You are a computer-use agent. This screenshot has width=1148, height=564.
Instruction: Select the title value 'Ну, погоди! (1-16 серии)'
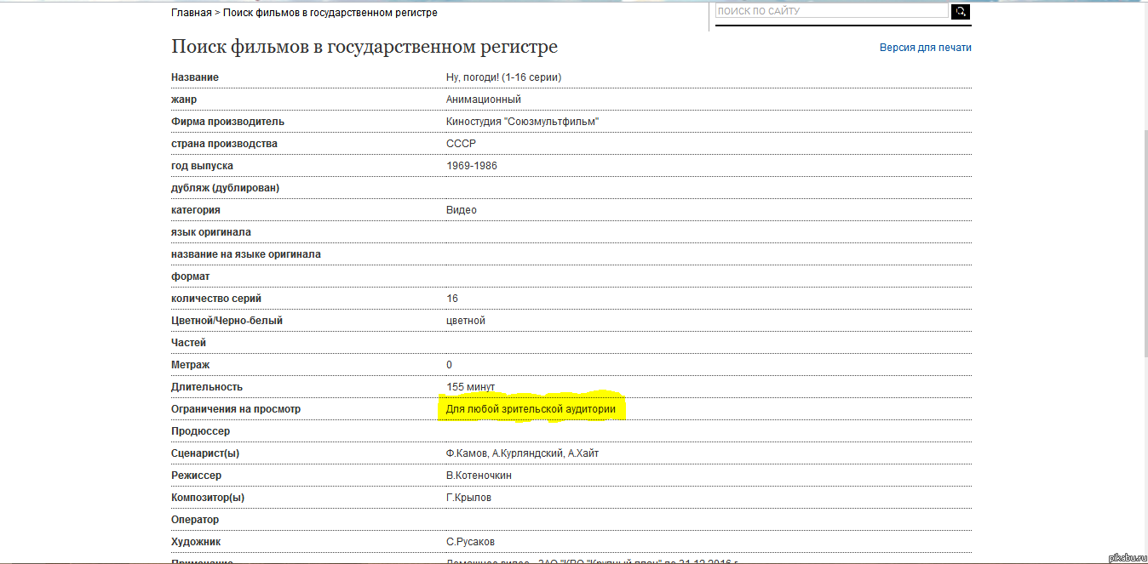pos(503,77)
